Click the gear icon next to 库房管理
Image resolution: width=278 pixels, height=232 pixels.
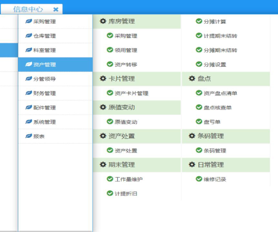(103, 21)
